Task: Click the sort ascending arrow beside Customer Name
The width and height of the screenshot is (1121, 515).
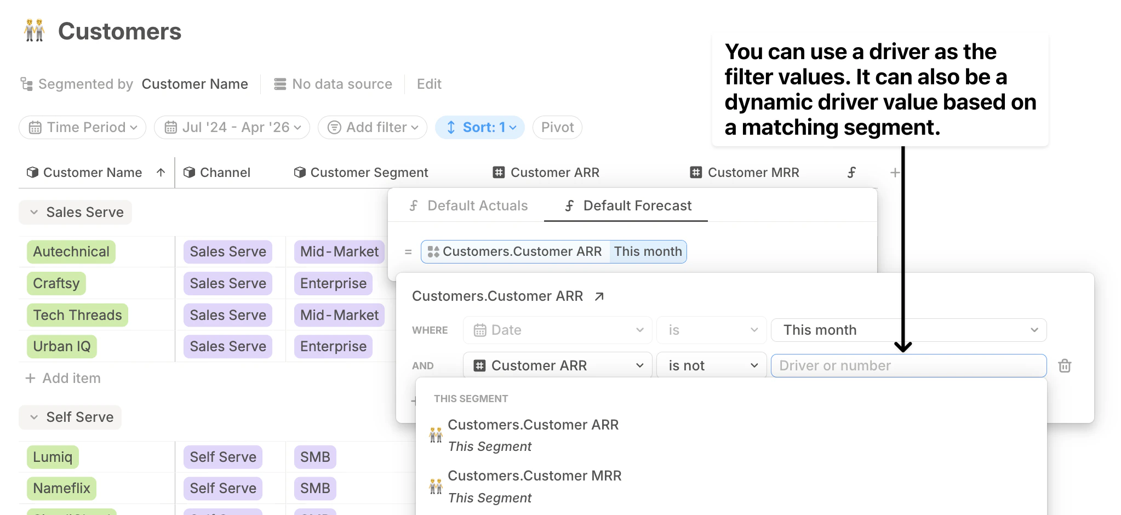Action: (161, 173)
